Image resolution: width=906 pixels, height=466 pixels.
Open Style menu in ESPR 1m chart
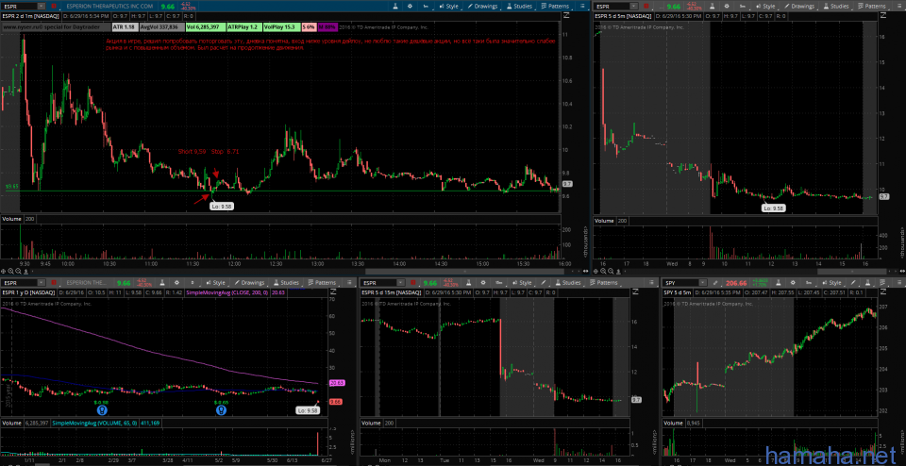click(448, 6)
